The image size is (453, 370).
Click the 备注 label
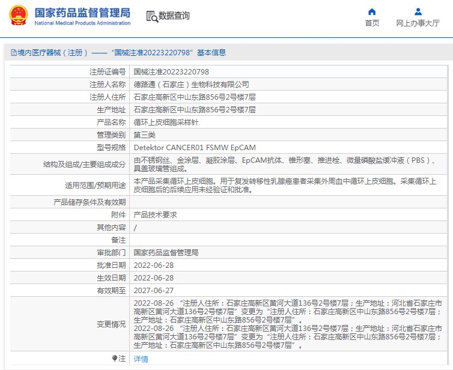pyautogui.click(x=118, y=240)
